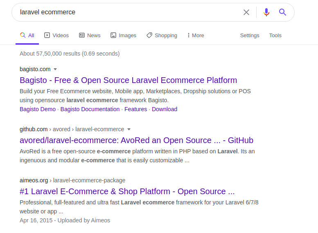
Task: Click the AvoRed free open-source description snippet
Action: click(137, 156)
